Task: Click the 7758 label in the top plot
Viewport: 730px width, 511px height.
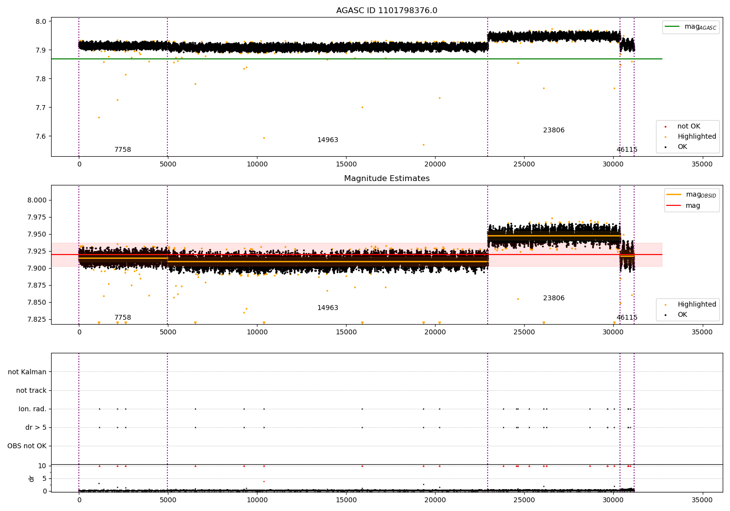Action: point(123,150)
